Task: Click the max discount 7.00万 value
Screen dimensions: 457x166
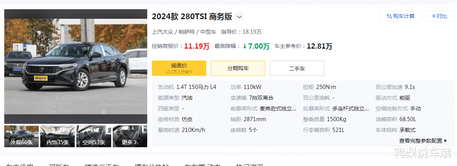Action: [x=259, y=46]
